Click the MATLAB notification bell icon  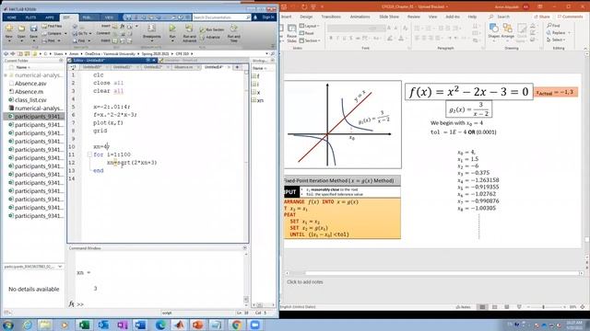pyautogui.click(x=255, y=17)
